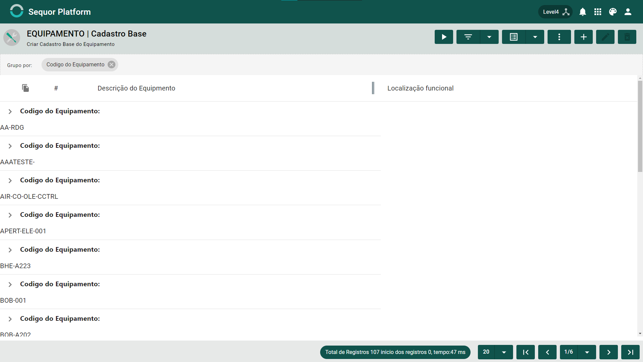
Task: Remove the Codigo do Equipamento group chip
Action: click(x=112, y=65)
